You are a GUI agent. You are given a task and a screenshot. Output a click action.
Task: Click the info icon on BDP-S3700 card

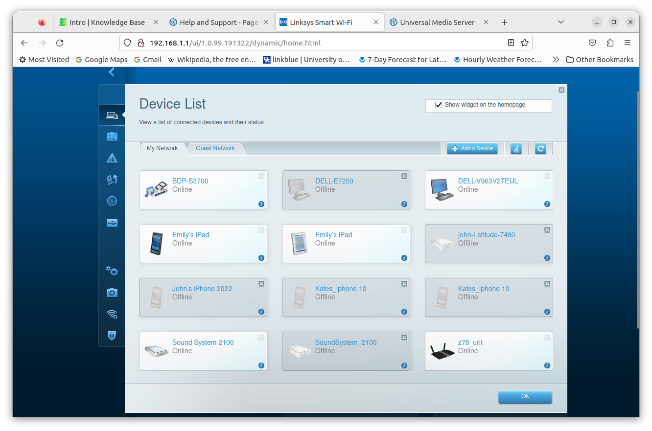[x=261, y=204]
